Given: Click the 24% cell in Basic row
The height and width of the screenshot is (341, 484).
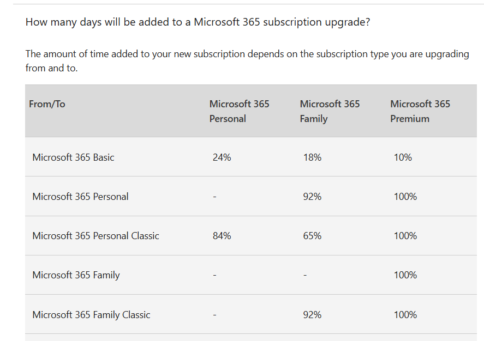Looking at the screenshot, I should click(x=222, y=157).
